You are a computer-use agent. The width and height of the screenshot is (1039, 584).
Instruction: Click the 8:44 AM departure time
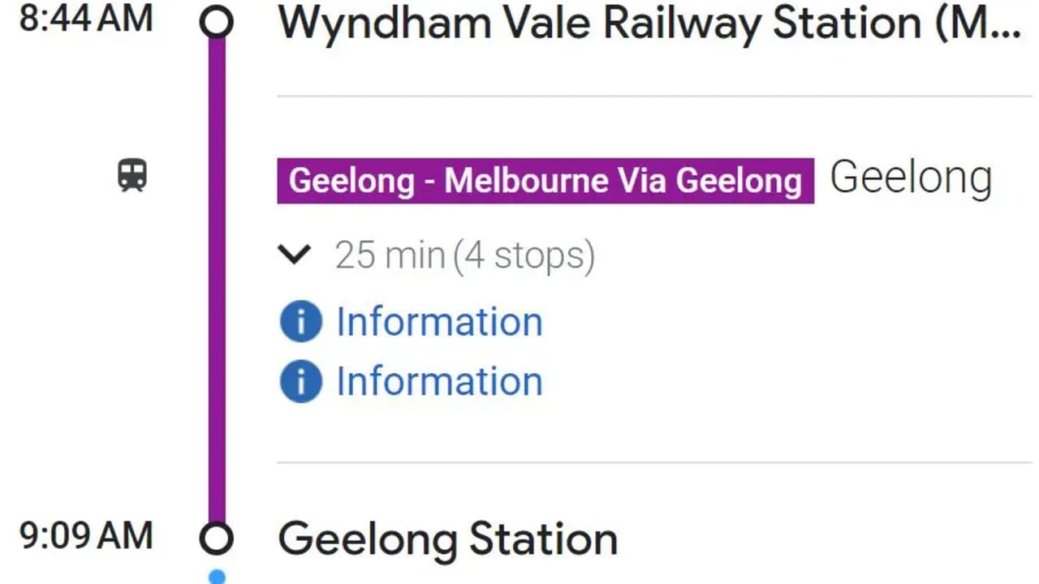pos(86,19)
